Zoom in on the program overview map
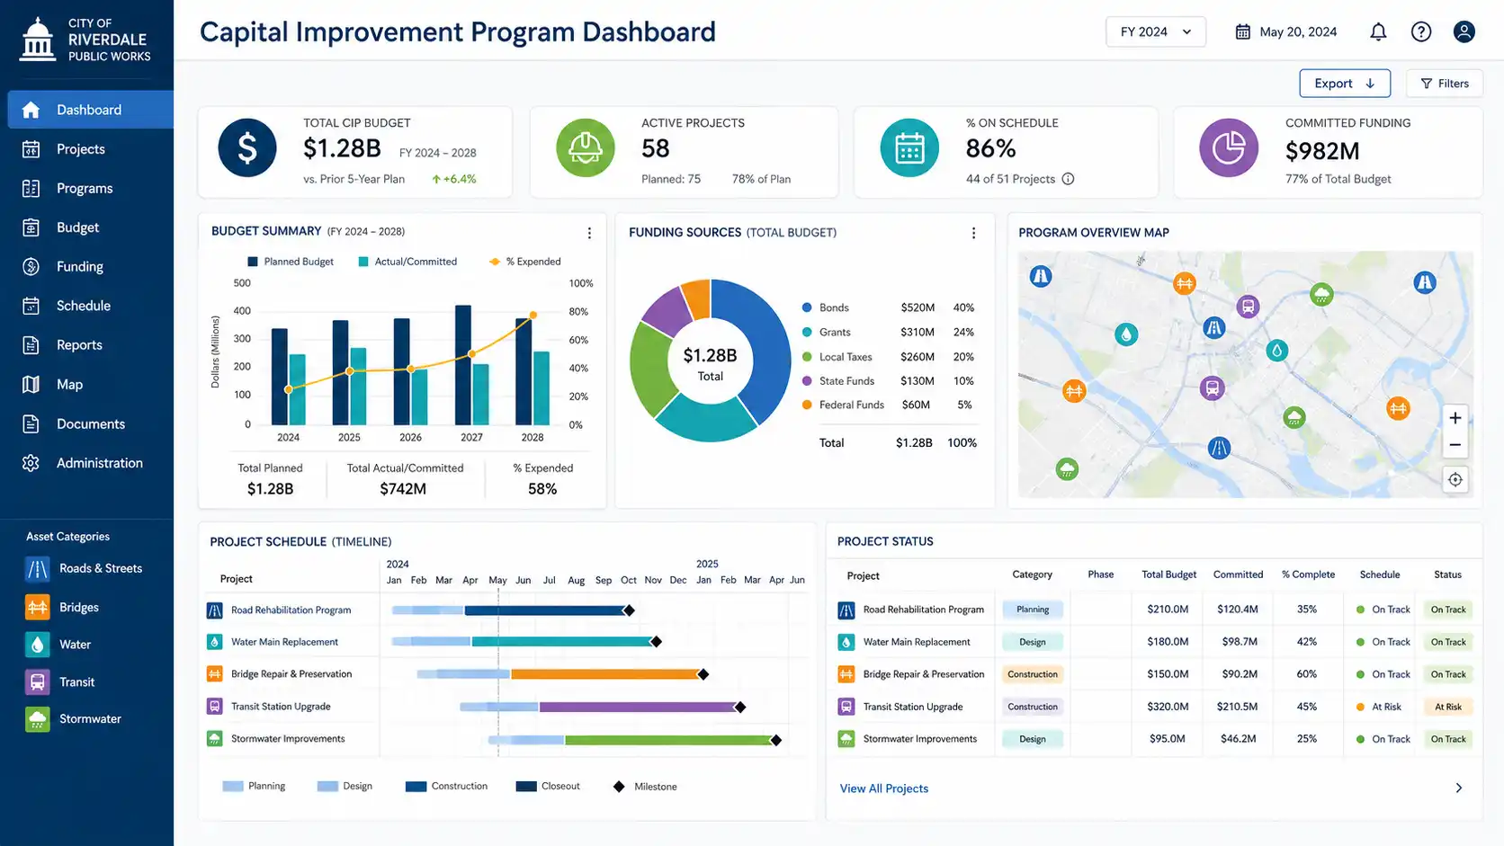Image resolution: width=1504 pixels, height=846 pixels. (x=1455, y=418)
